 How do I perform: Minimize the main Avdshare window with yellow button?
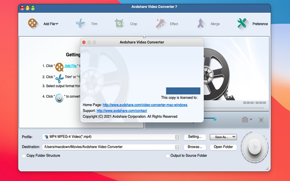28,8
